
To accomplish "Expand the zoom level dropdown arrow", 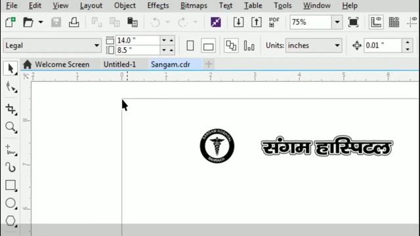I will [x=337, y=22].
